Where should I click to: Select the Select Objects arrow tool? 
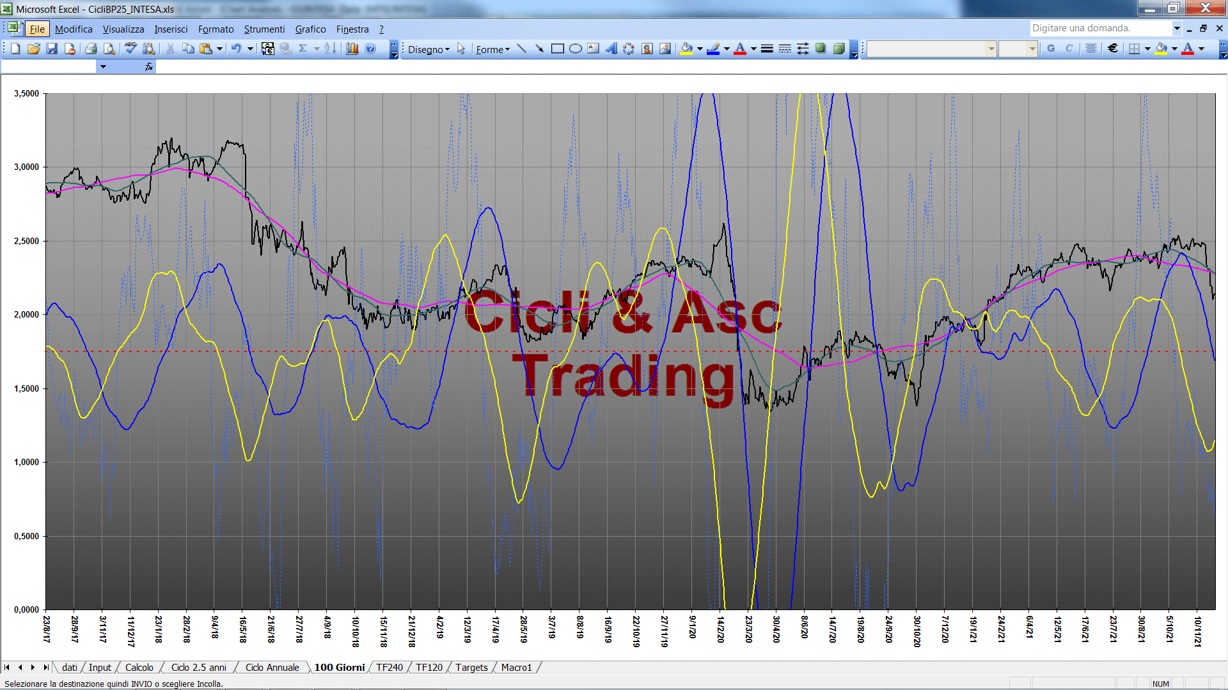pyautogui.click(x=461, y=49)
